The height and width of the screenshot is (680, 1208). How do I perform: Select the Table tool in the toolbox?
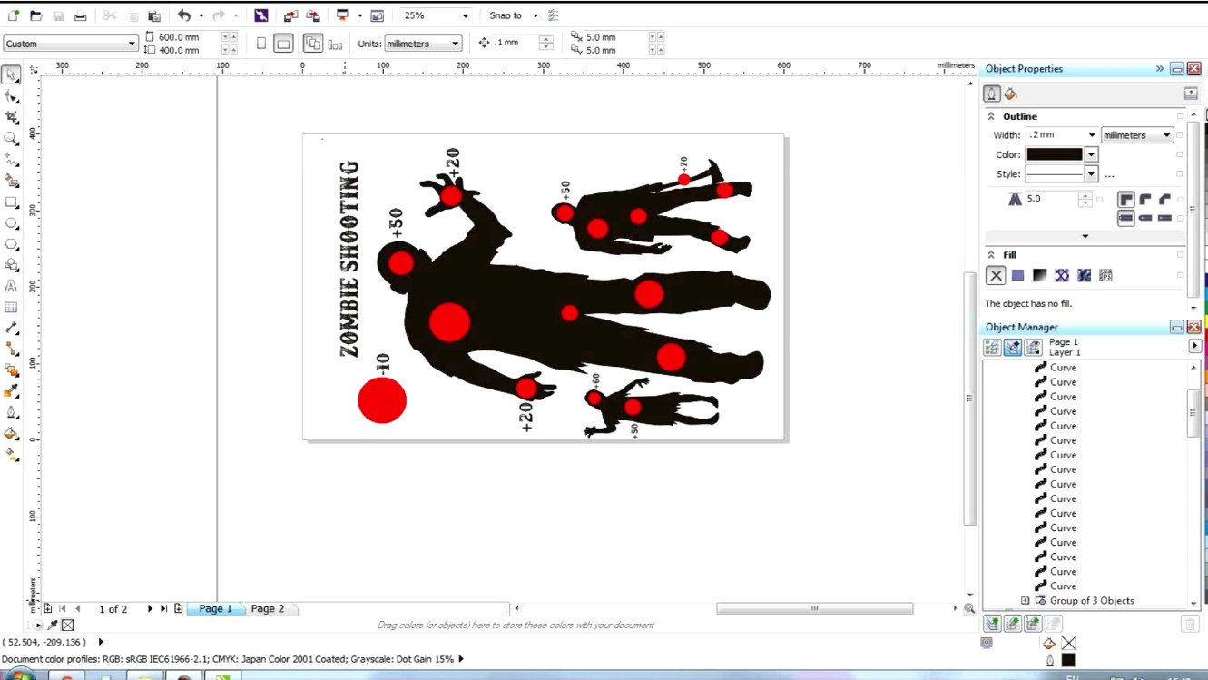(11, 308)
